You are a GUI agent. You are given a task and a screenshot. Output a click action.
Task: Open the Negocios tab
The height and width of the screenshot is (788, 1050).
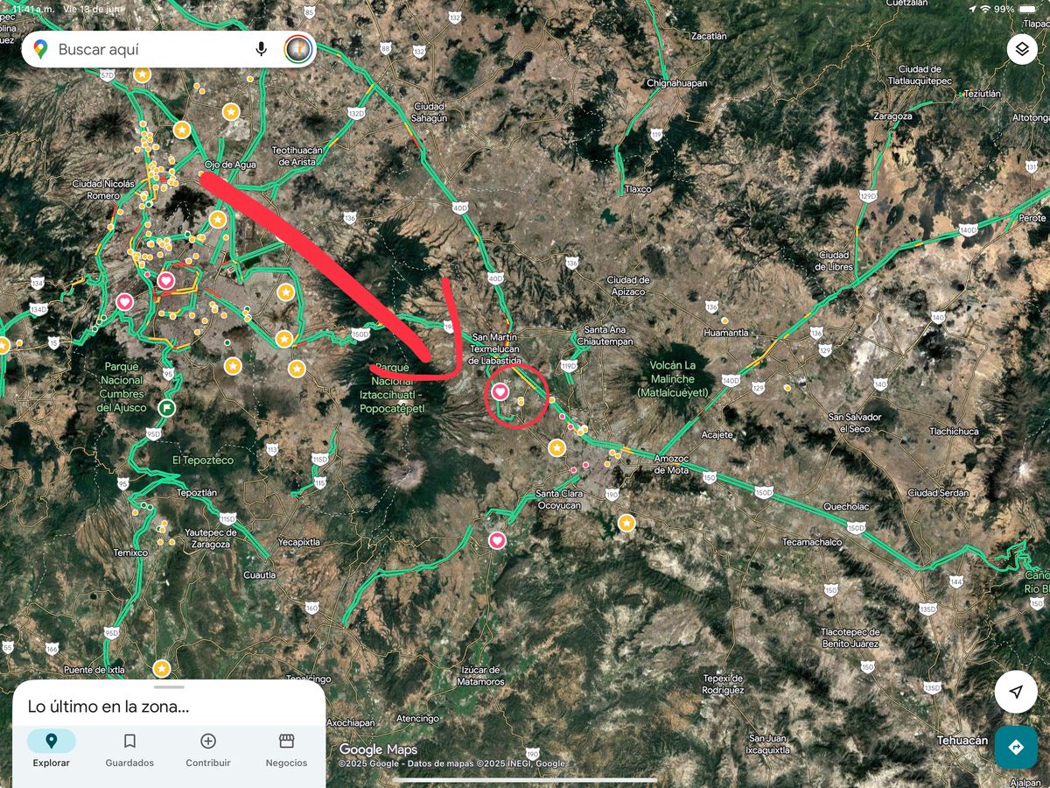(x=286, y=749)
